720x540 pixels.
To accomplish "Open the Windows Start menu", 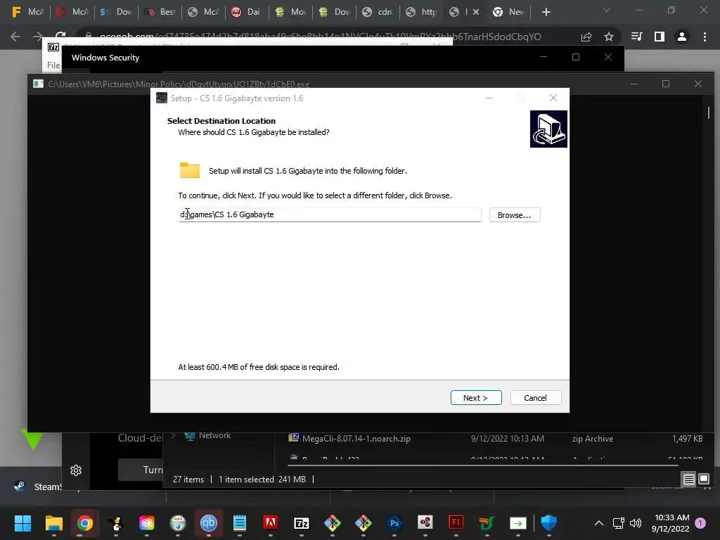I will 22,522.
